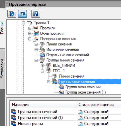Click the Источники сечения node icon
Image resolution: width=121 pixels, height=126 pixels.
[42, 50]
